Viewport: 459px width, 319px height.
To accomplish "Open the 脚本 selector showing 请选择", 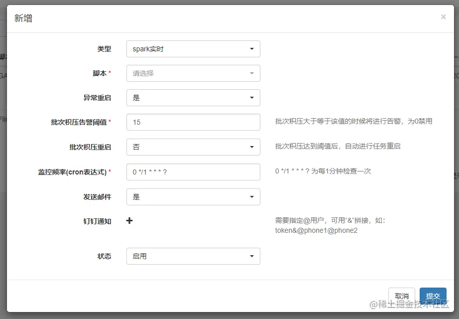I will (193, 73).
